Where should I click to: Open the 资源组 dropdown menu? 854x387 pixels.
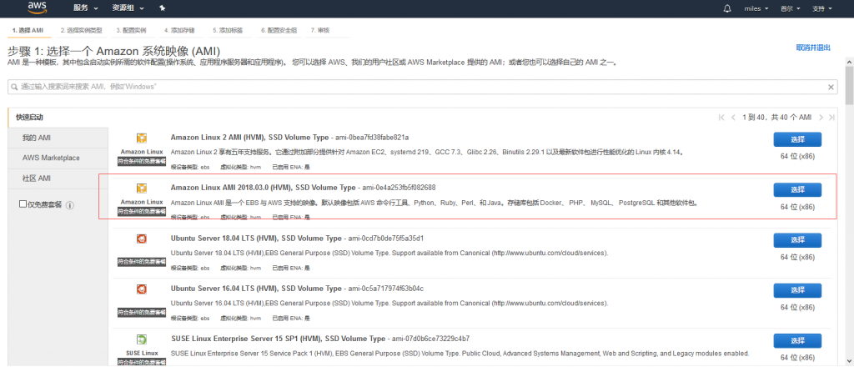[128, 8]
